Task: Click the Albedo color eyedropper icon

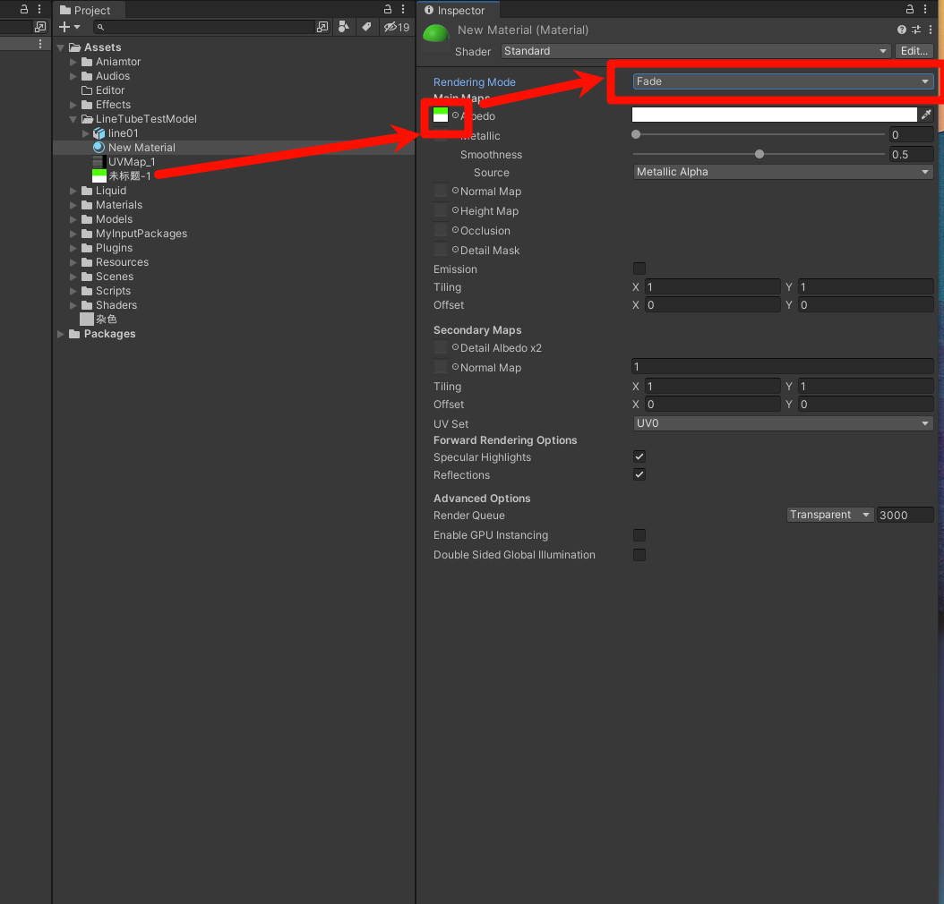Action: tap(926, 115)
